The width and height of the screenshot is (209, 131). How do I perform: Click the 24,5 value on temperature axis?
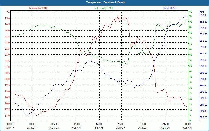coord(7,24)
